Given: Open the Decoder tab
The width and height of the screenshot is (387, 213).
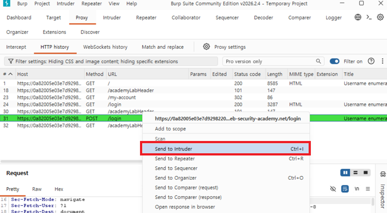Looking at the screenshot, I should 263,18.
